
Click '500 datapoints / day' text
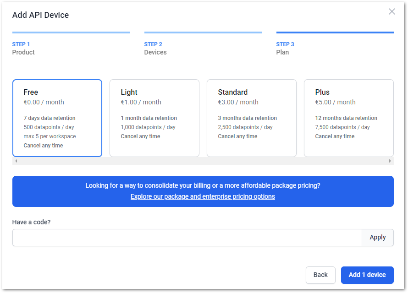pyautogui.click(x=49, y=127)
